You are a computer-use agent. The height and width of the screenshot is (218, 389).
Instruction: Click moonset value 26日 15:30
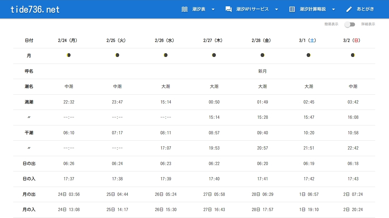click(166, 210)
